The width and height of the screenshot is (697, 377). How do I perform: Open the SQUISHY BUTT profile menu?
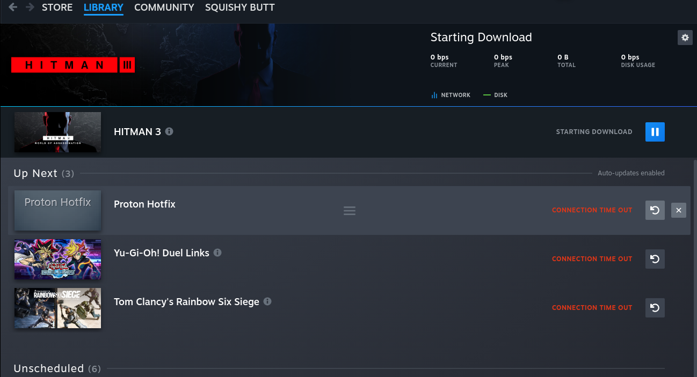239,8
